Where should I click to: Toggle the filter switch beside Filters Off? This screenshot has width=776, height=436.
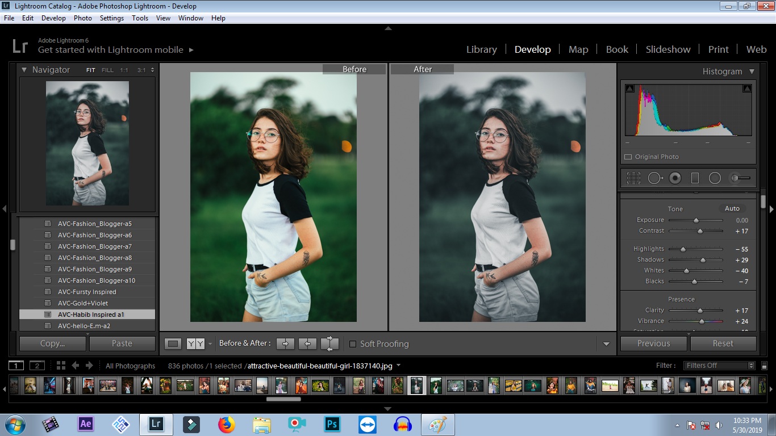764,366
